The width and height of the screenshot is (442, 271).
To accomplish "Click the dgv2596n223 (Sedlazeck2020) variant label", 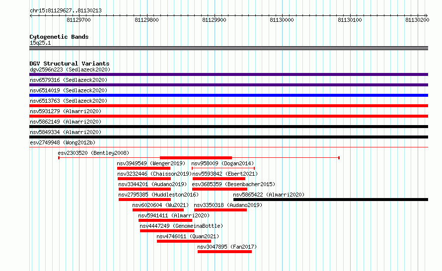I will click(70, 69).
